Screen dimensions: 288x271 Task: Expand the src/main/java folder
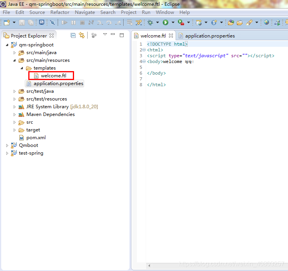14,53
